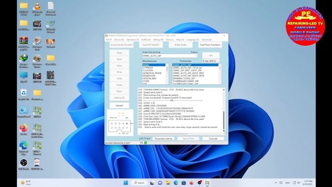
Task: Click the Write button
Action: pyautogui.click(x=119, y=72)
